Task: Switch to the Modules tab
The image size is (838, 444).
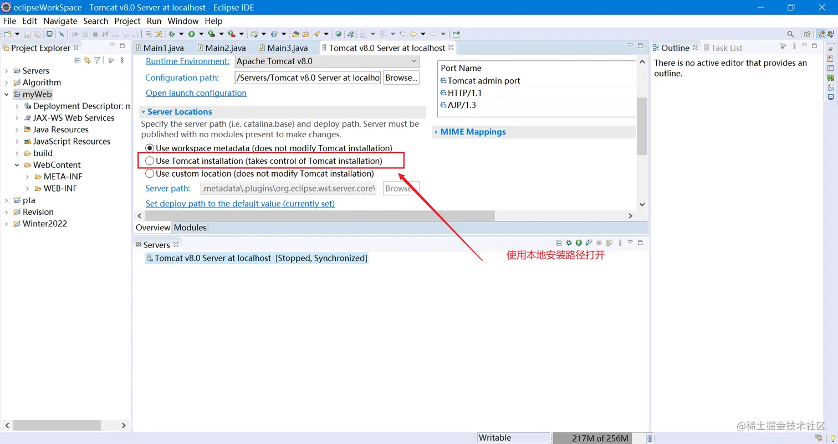Action: point(190,228)
